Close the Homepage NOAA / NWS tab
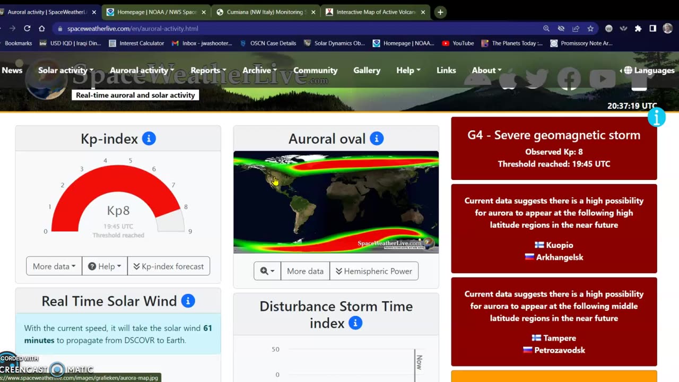 (x=204, y=12)
